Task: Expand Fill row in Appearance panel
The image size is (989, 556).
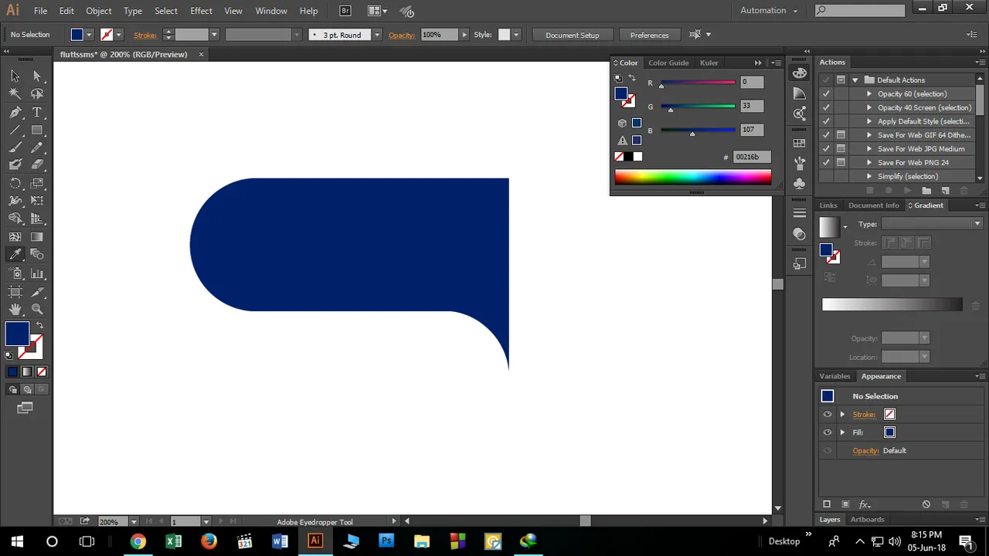Action: pyautogui.click(x=843, y=432)
